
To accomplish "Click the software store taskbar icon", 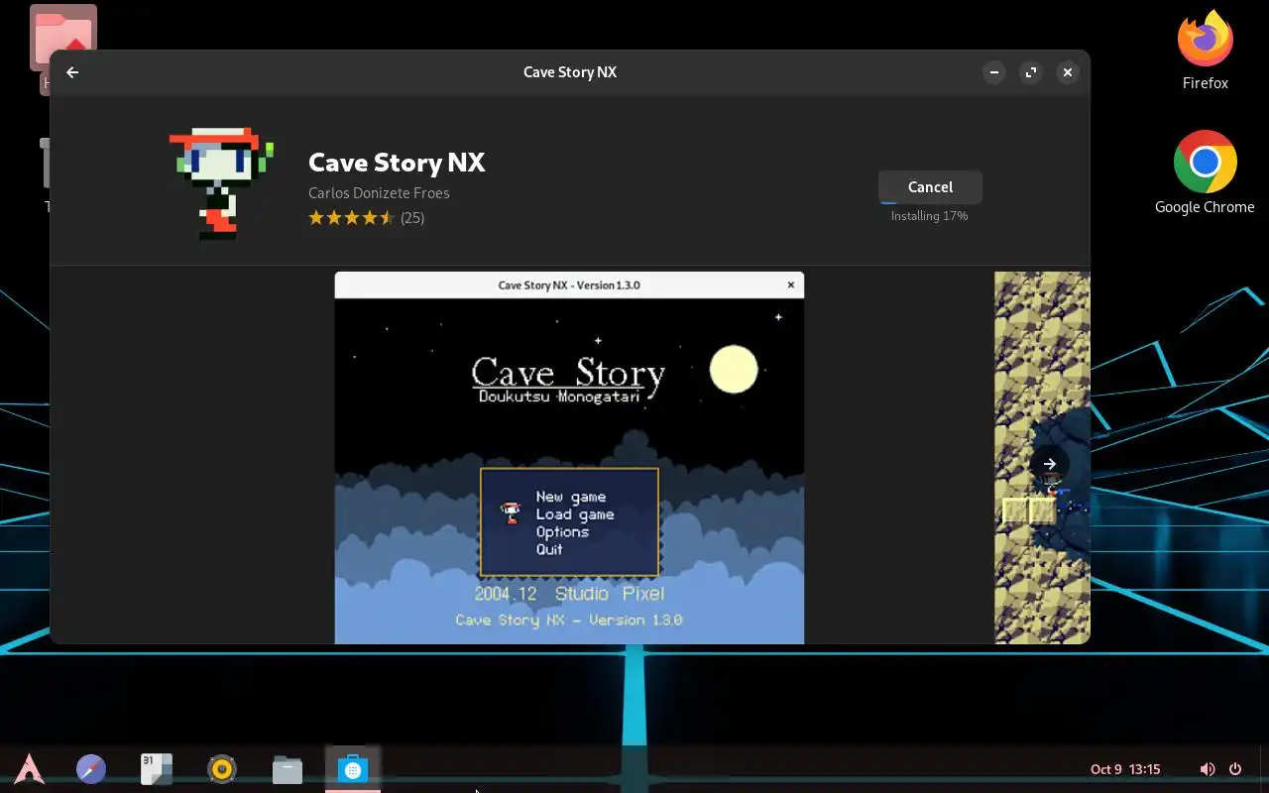I will [353, 768].
